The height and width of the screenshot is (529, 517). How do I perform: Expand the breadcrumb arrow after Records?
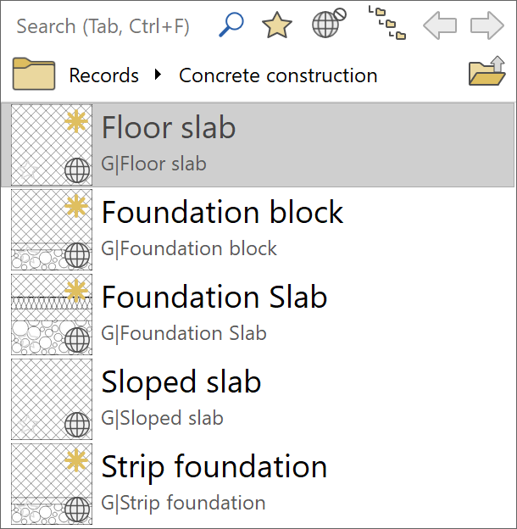[158, 75]
